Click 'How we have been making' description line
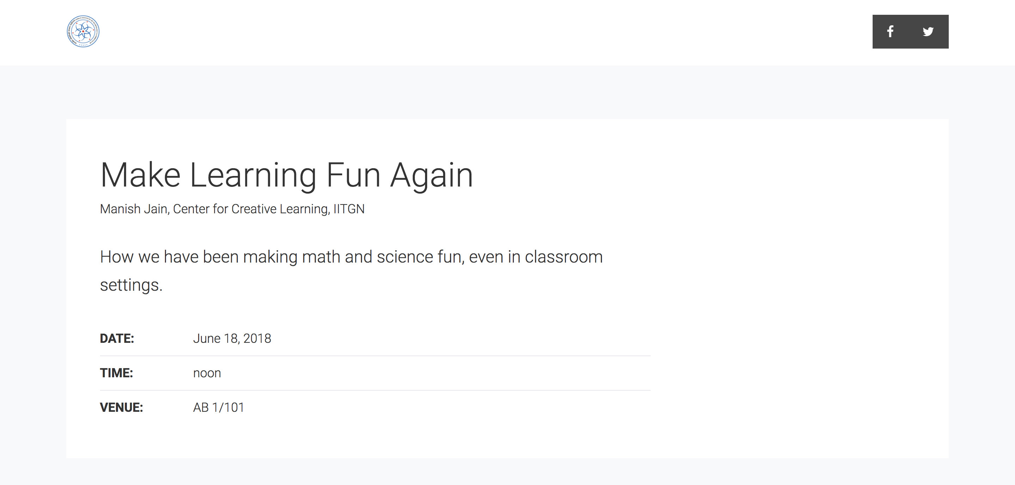1015x485 pixels. [351, 257]
